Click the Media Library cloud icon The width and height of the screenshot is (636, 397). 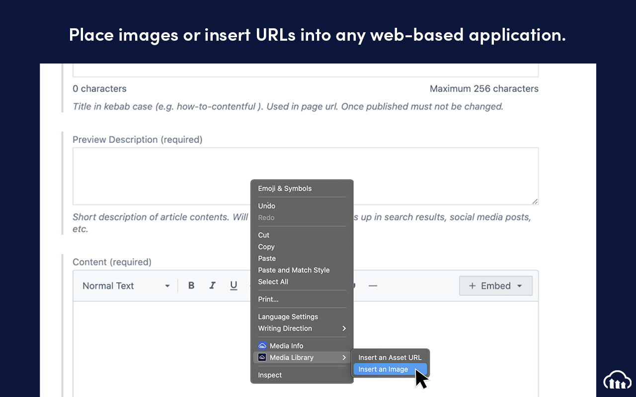tap(262, 357)
